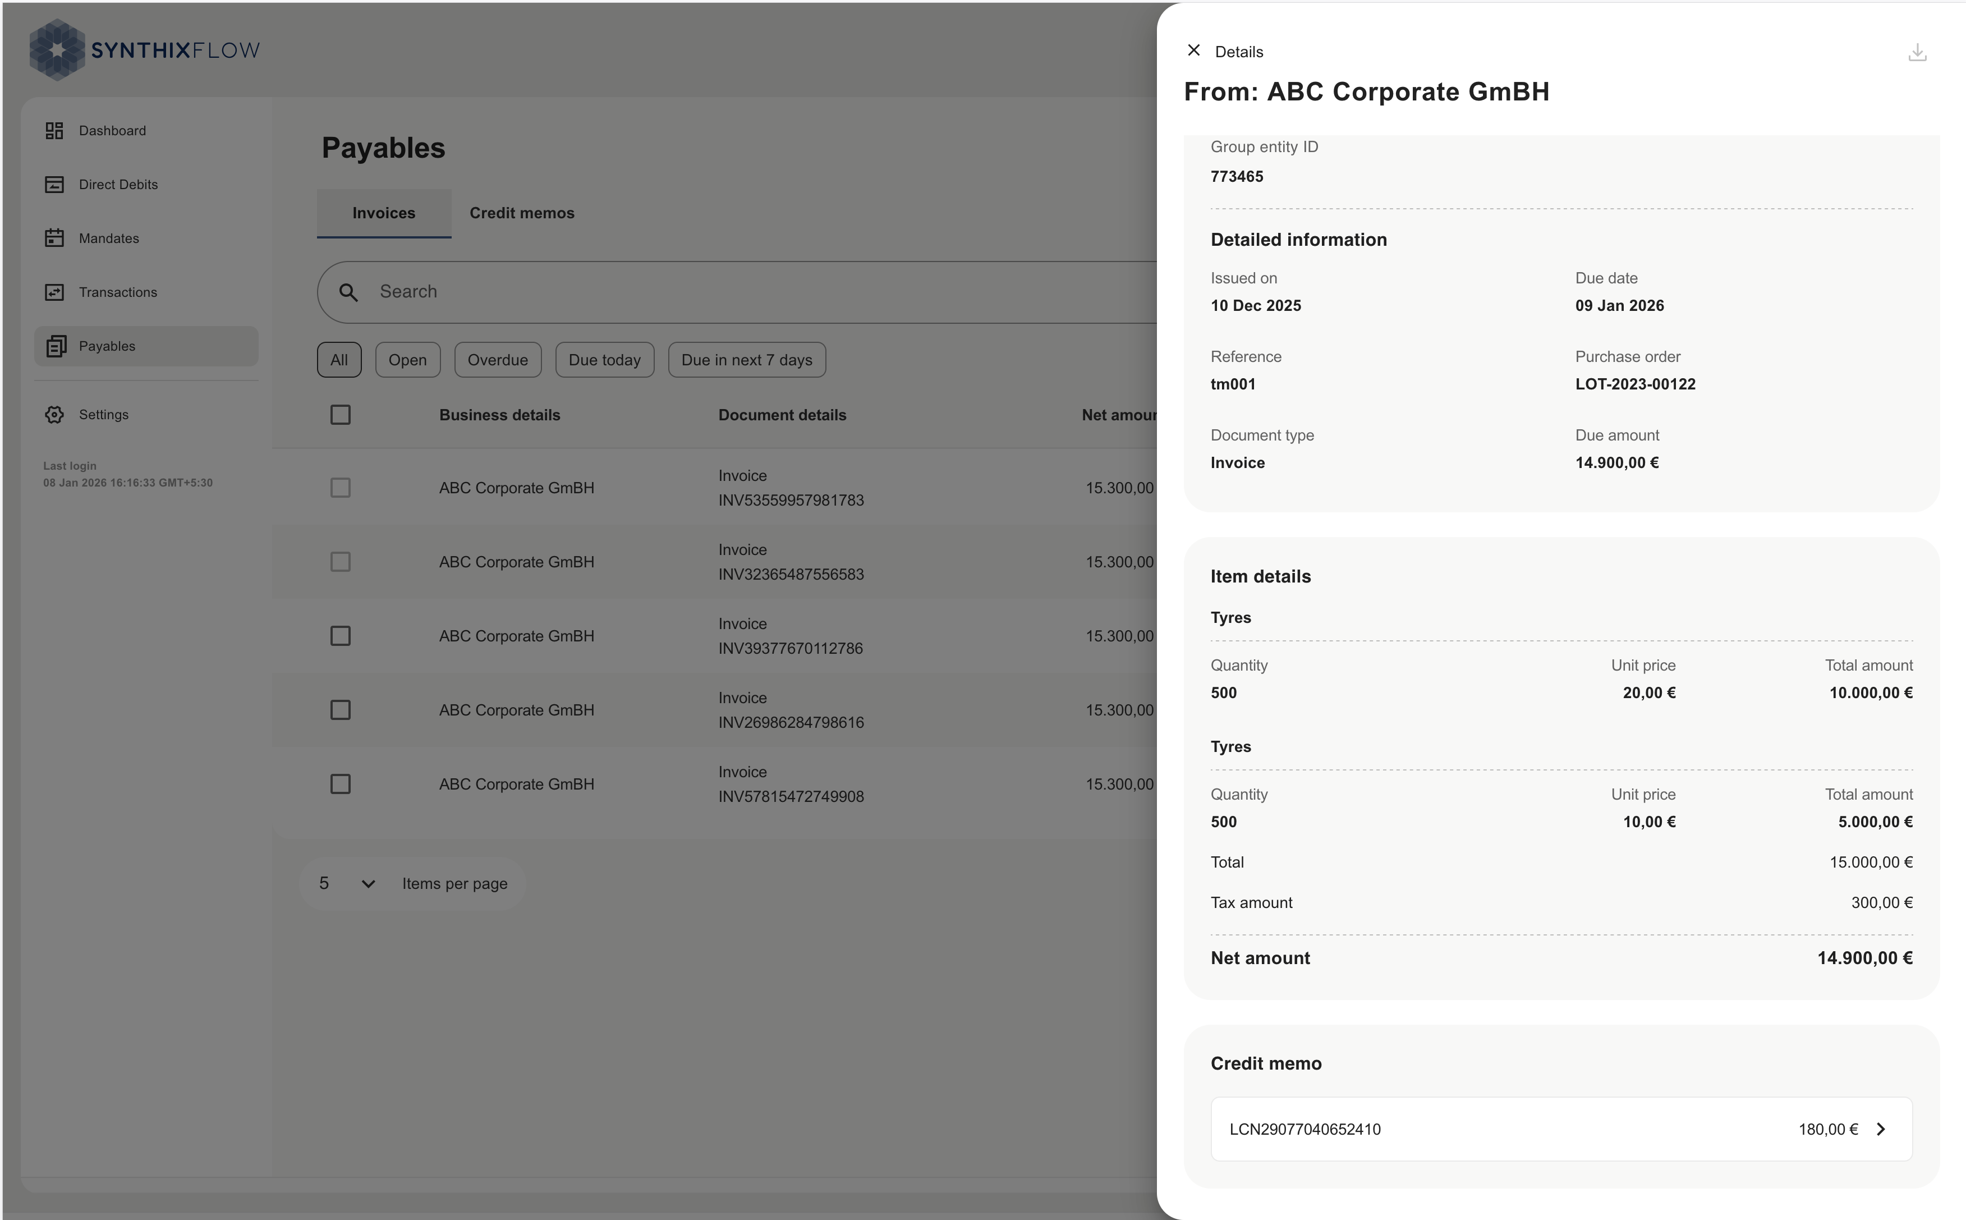Filter invoices by Due today

point(604,360)
